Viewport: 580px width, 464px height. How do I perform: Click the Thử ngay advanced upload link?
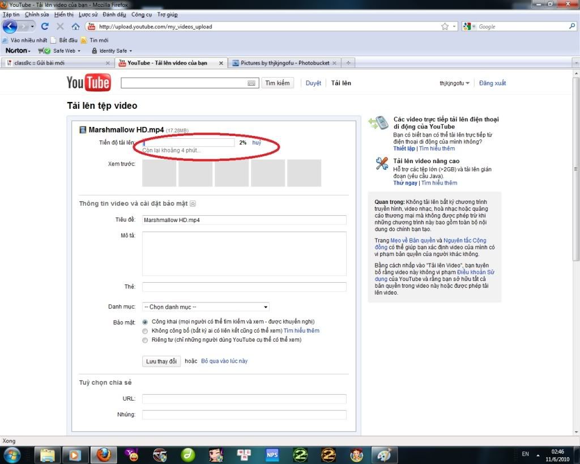coord(405,183)
